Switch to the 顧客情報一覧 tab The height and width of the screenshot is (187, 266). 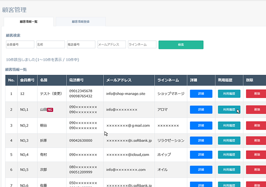pyautogui.click(x=29, y=22)
